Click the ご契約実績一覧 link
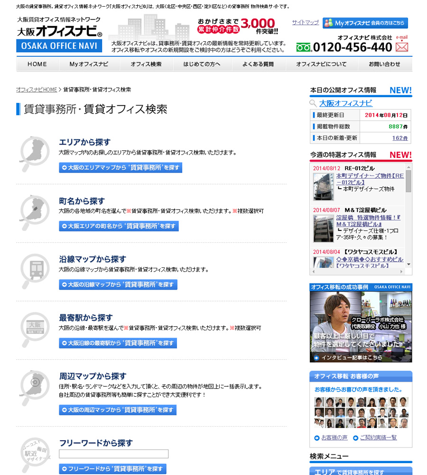 click(x=378, y=438)
